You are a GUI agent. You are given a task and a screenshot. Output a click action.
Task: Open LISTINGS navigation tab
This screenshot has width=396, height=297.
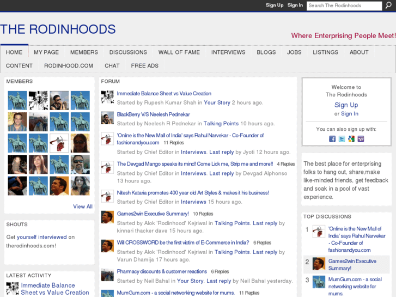pyautogui.click(x=326, y=52)
